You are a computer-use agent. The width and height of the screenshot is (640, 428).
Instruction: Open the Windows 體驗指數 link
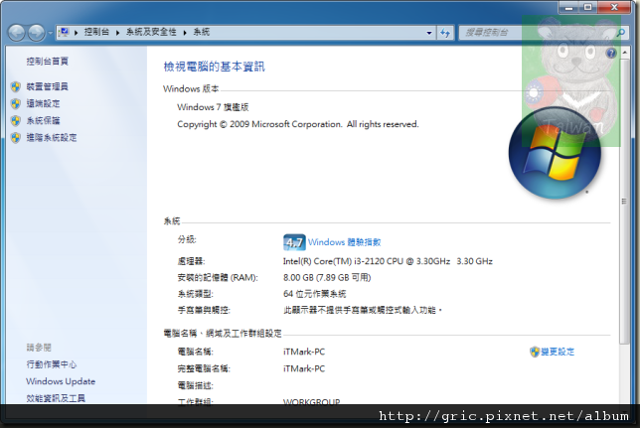coord(345,242)
